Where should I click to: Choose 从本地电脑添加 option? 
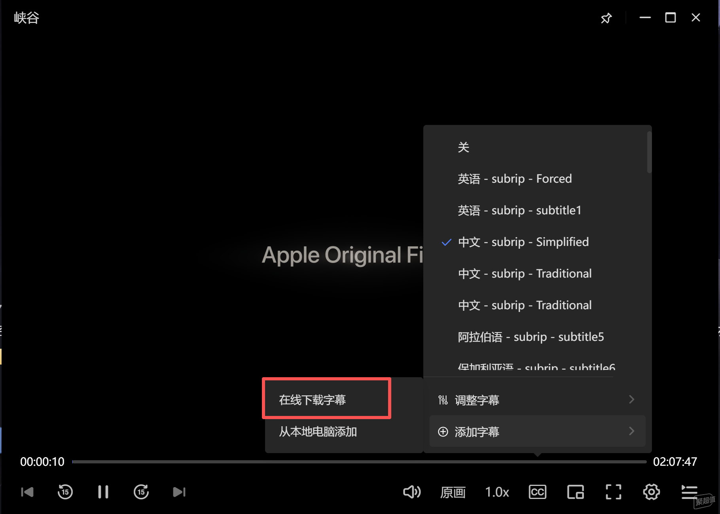(x=318, y=431)
